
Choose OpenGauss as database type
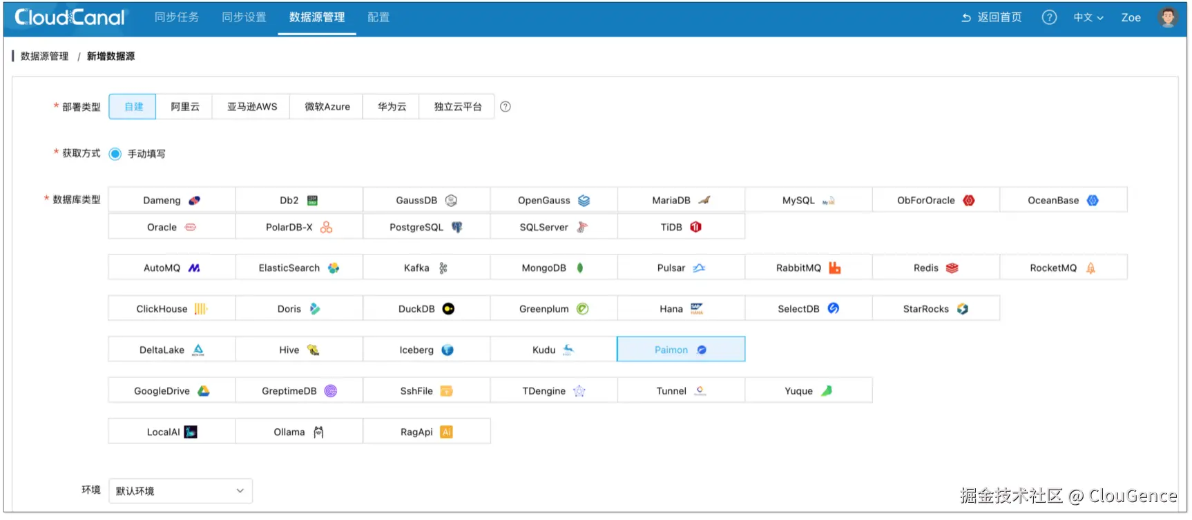[x=554, y=200]
